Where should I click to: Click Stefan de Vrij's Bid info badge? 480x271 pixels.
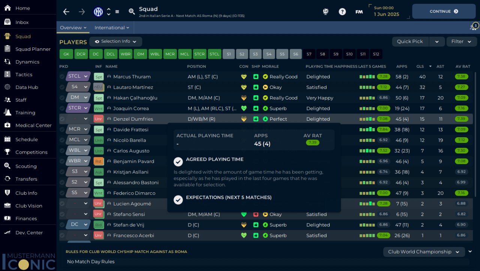[98, 225]
